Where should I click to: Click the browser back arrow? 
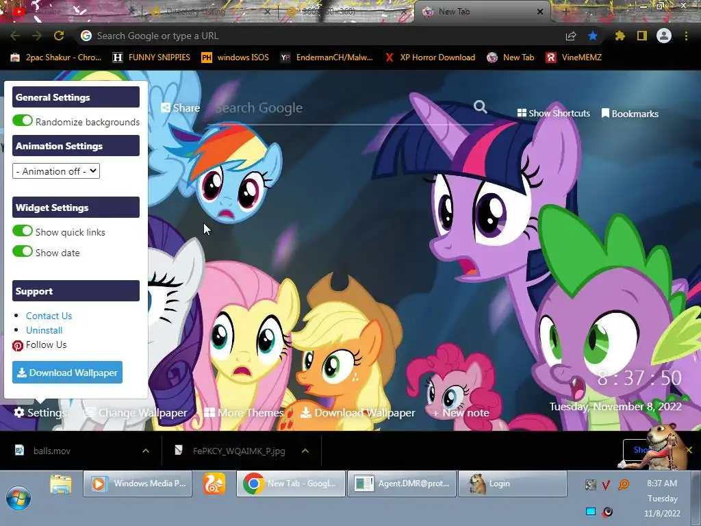click(15, 36)
